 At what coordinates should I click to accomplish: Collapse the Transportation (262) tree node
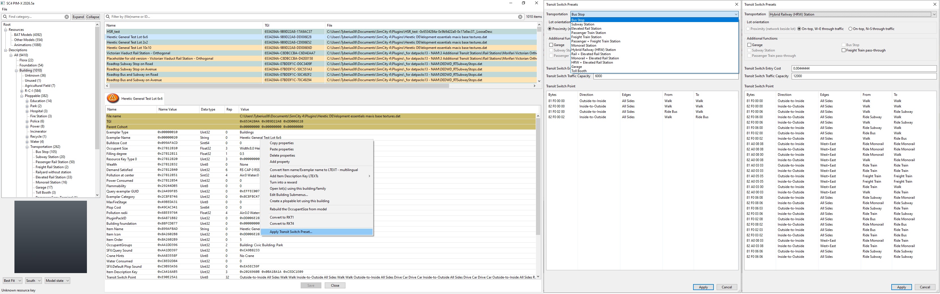[27, 147]
